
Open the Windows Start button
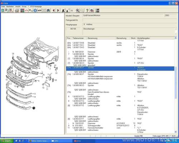(x=6, y=141)
